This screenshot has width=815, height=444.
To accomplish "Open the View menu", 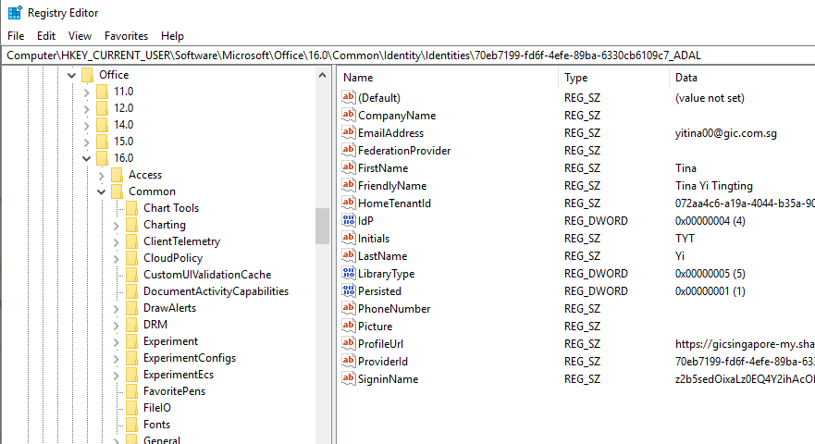I will (x=80, y=36).
